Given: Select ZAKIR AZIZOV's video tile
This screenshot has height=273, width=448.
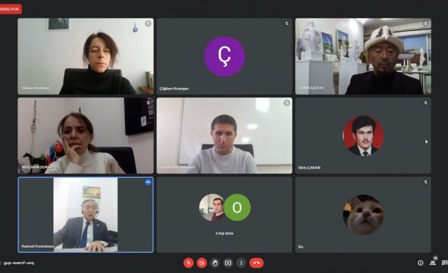Looking at the screenshot, I should click(363, 56).
